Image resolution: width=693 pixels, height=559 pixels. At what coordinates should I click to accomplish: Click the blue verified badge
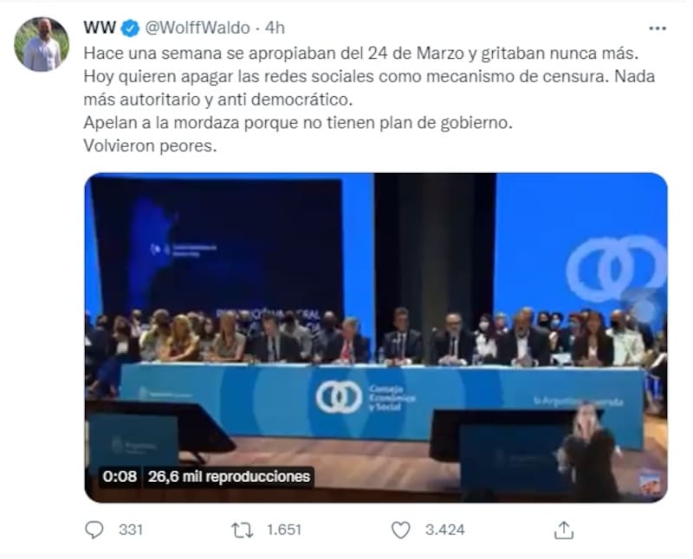[x=131, y=29]
